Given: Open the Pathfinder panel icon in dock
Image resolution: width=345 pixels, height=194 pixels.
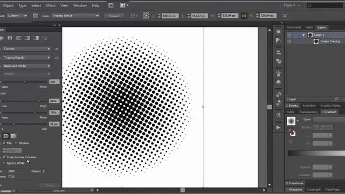Looking at the screenshot, I should [279, 61].
